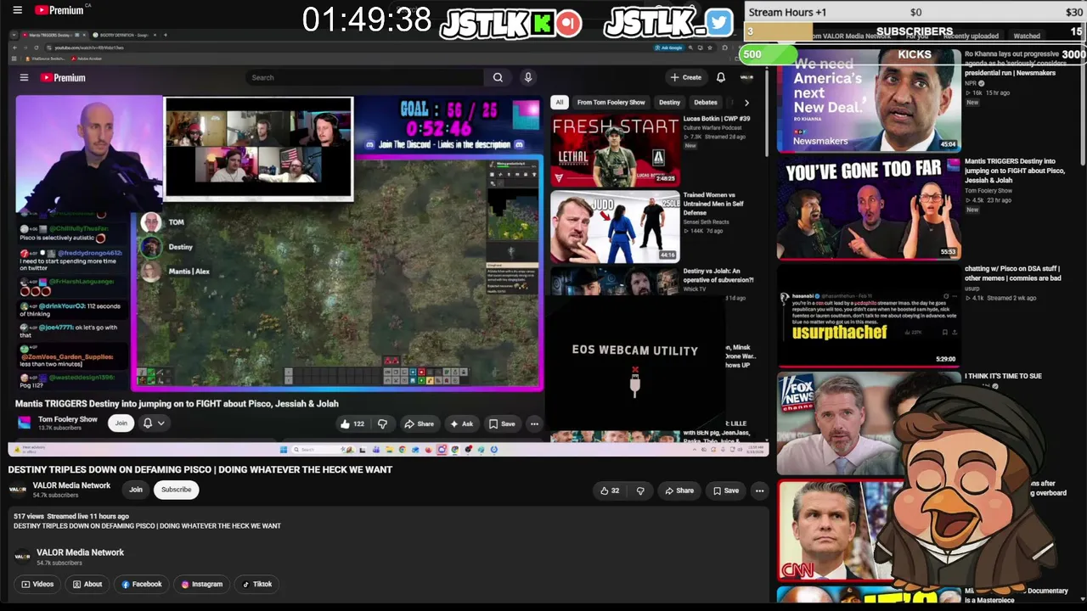Click the Twitter bird icon in overlay

(718, 23)
